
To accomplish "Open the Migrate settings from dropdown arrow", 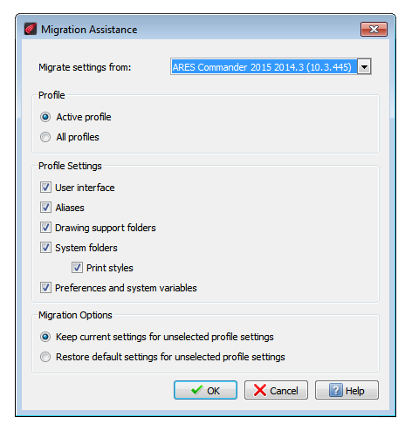I will [x=364, y=67].
